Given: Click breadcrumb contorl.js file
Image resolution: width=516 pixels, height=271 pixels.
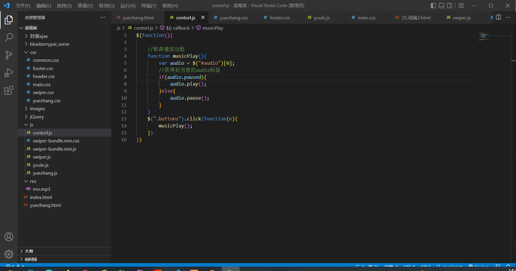Looking at the screenshot, I should click(x=141, y=28).
